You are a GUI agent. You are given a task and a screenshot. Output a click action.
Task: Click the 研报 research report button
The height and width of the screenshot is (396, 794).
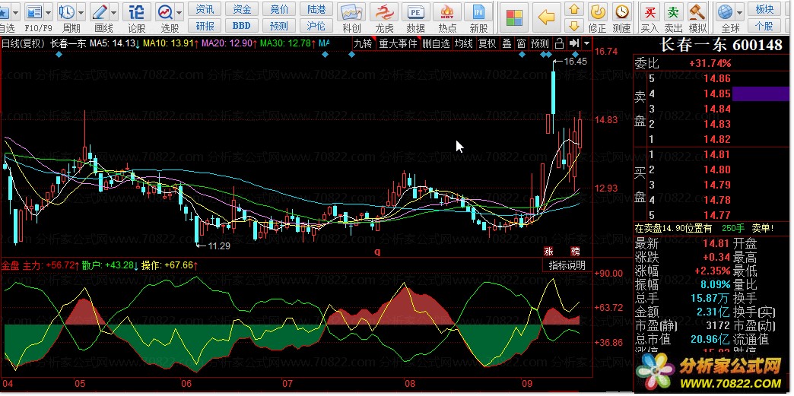pyautogui.click(x=205, y=26)
